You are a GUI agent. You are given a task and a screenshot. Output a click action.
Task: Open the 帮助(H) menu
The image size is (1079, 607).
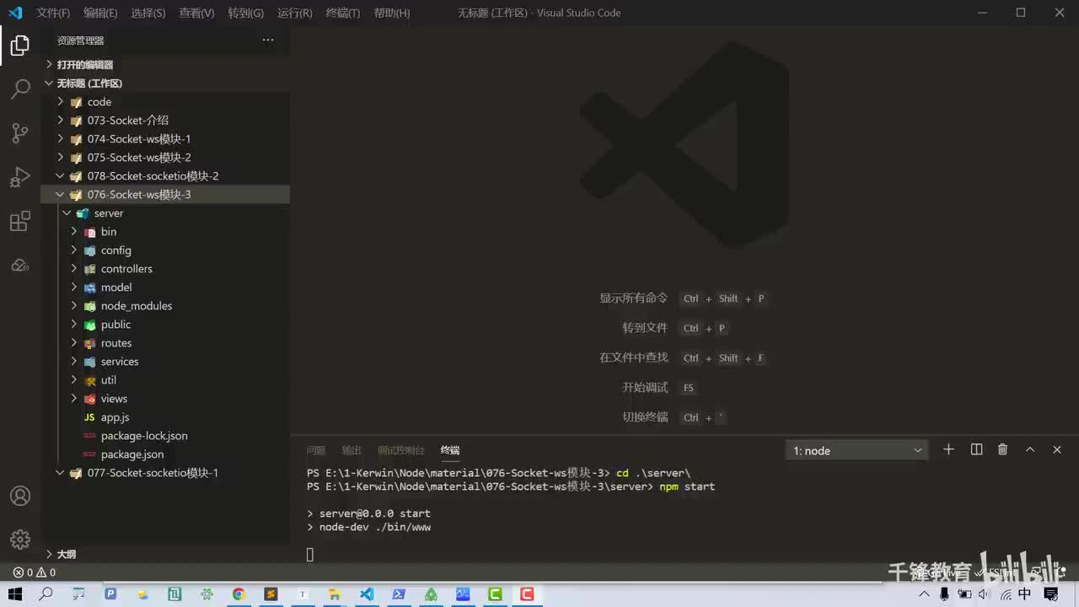[391, 13]
